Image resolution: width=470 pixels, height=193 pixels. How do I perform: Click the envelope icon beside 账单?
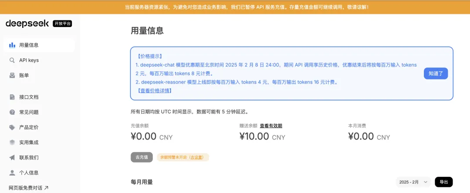(x=12, y=76)
